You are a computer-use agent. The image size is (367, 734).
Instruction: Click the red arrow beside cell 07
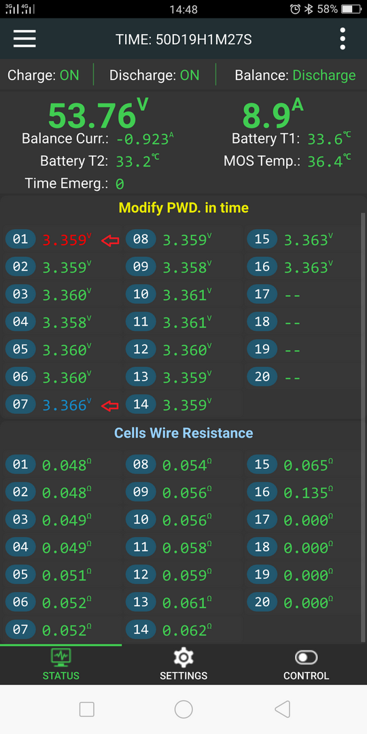[x=111, y=405]
